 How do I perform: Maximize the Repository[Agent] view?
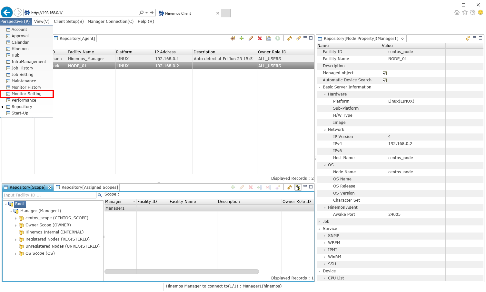tap(311, 38)
